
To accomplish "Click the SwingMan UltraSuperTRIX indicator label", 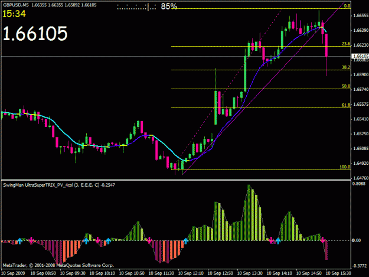I will coord(59,185).
